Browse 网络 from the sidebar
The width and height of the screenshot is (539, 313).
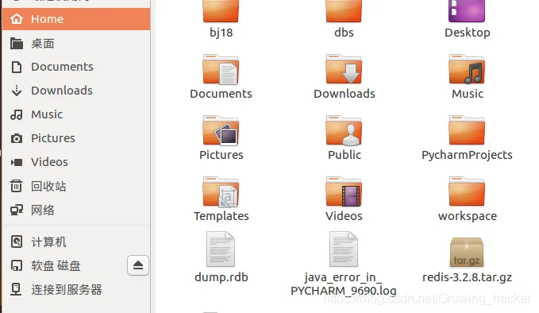pos(76,210)
